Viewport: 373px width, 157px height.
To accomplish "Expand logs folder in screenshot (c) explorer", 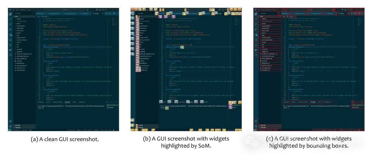I will coord(270,35).
